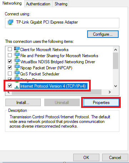Image resolution: width=129 pixels, height=163 pixels.
Task: Click the list scroll up arrow
Action: pos(115,50)
